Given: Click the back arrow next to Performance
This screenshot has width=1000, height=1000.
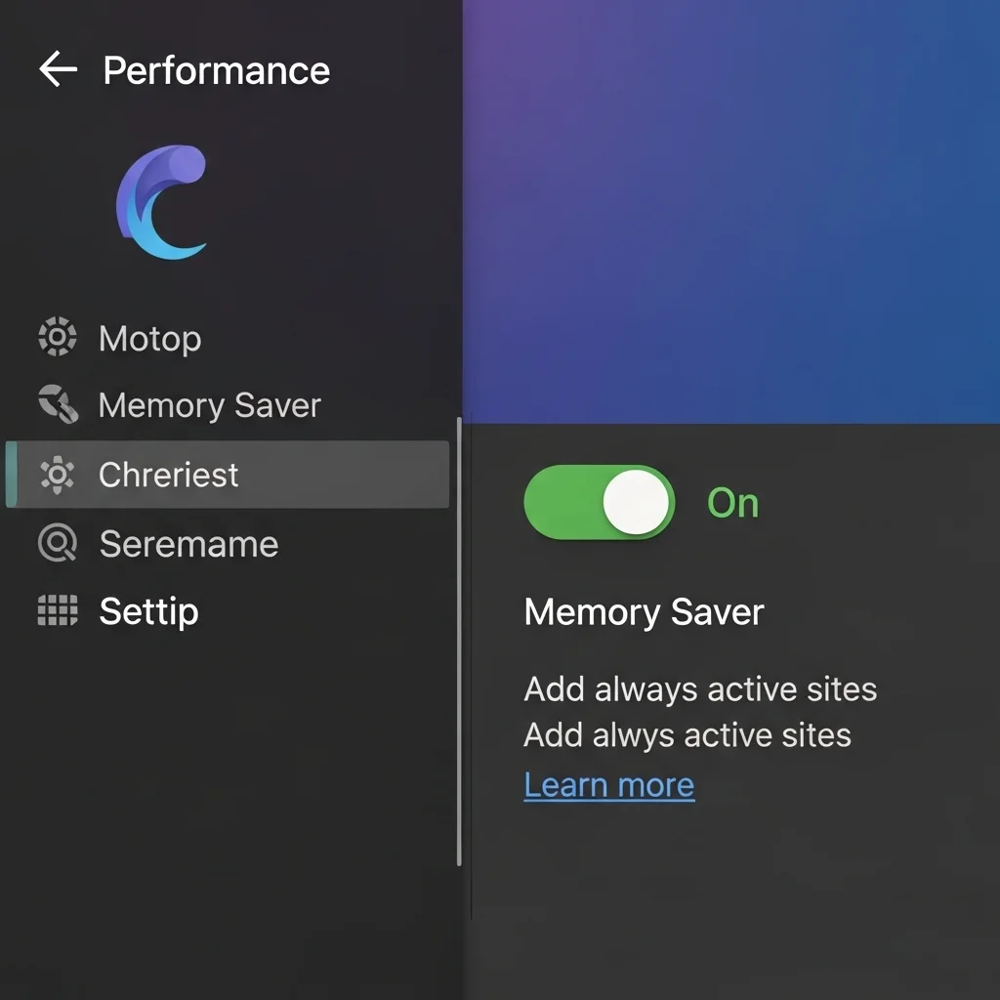Looking at the screenshot, I should pyautogui.click(x=58, y=69).
